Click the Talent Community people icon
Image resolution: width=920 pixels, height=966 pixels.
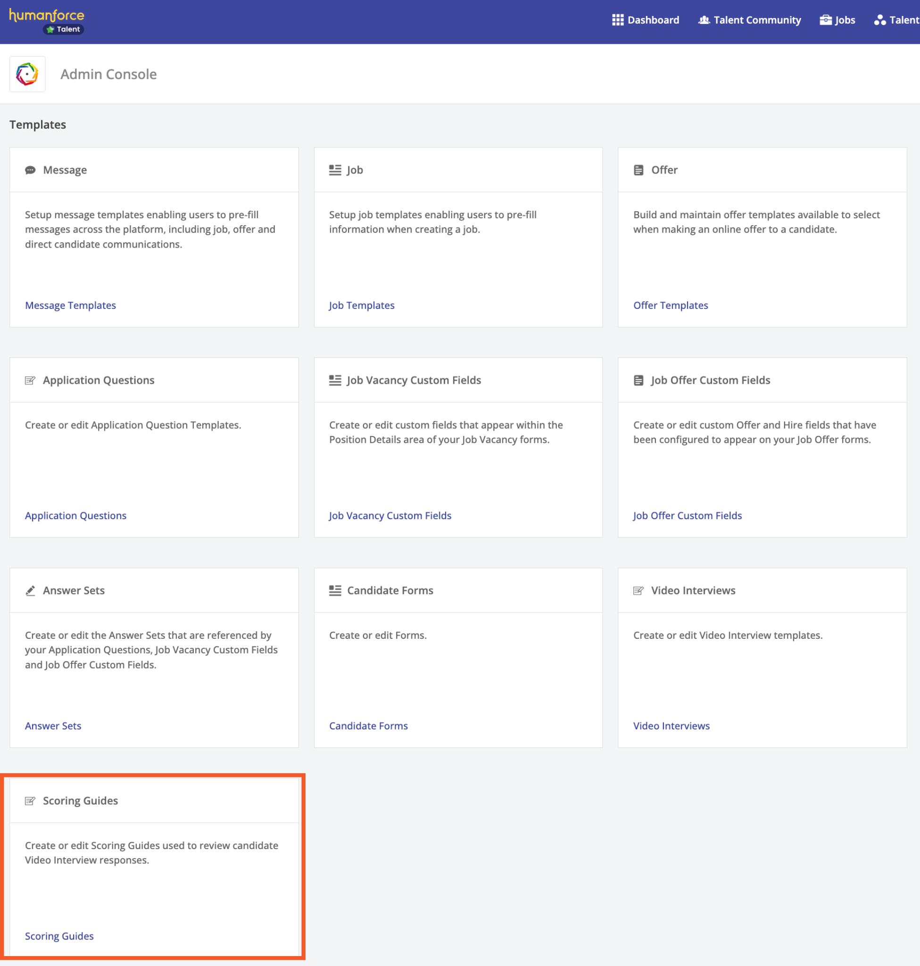point(704,20)
